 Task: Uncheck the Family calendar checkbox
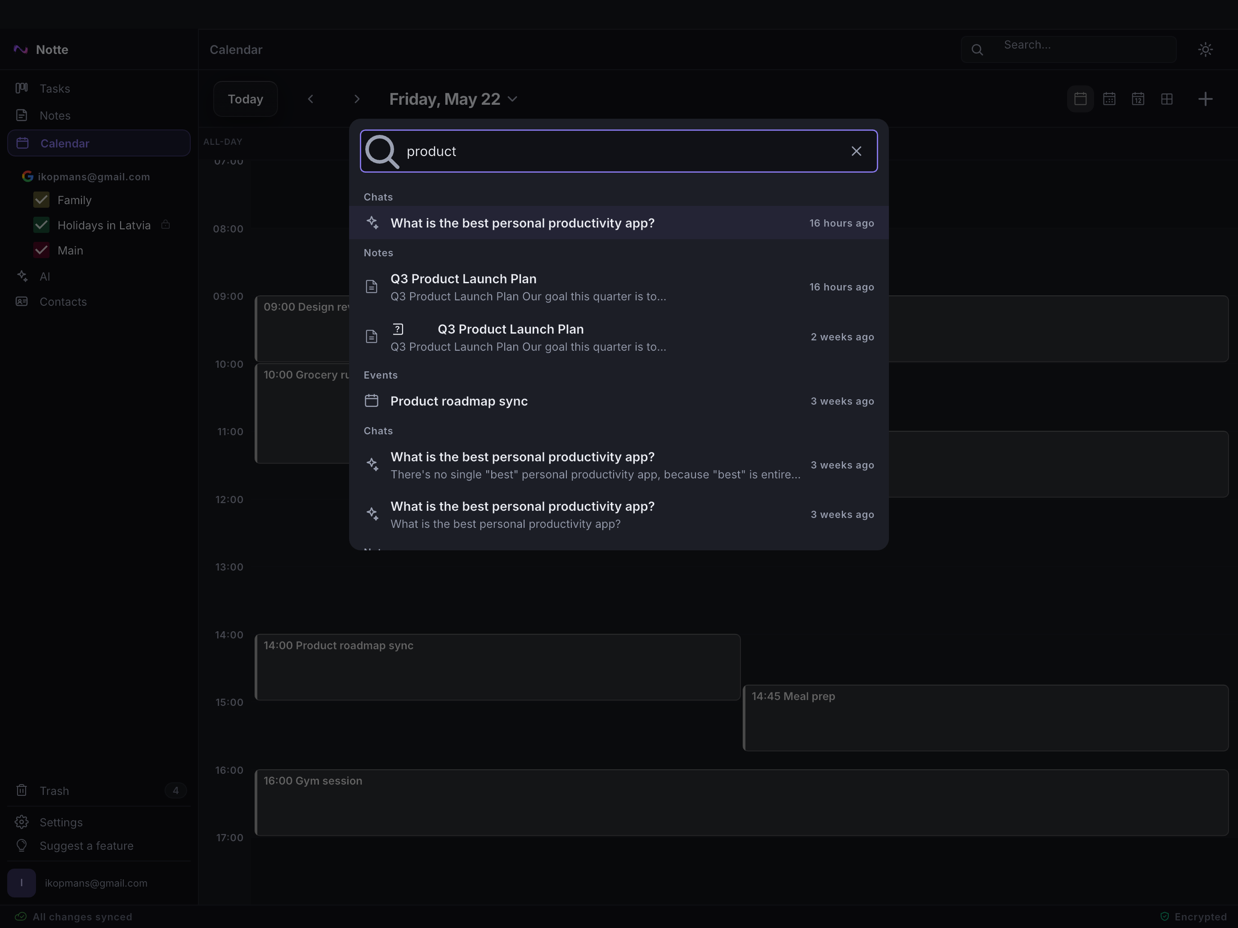click(x=41, y=200)
